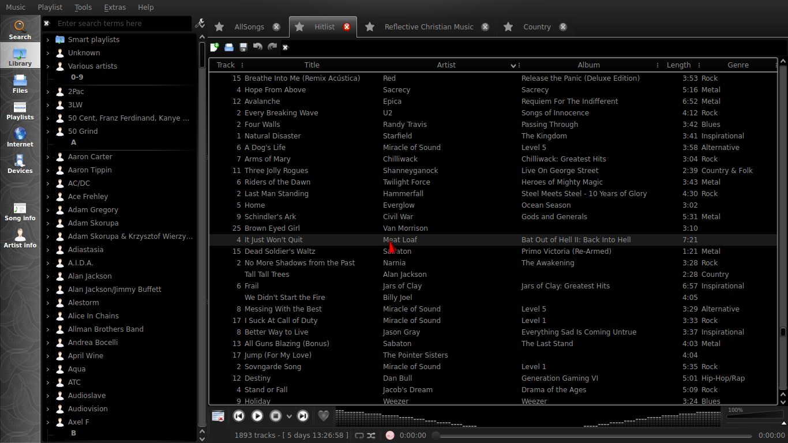Open the Playlists sidebar panel
Screen dimensions: 788x443
click(20, 111)
